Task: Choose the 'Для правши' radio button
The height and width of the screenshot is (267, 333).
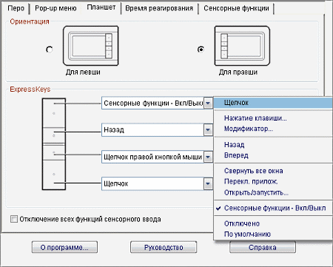Action: click(201, 50)
